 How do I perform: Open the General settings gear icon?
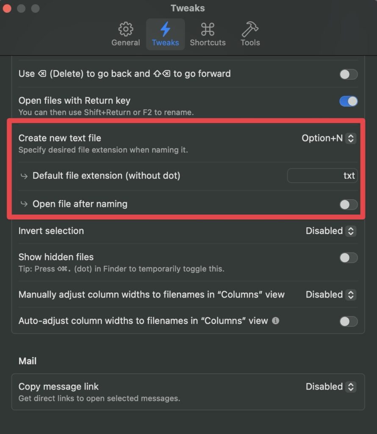(x=125, y=29)
